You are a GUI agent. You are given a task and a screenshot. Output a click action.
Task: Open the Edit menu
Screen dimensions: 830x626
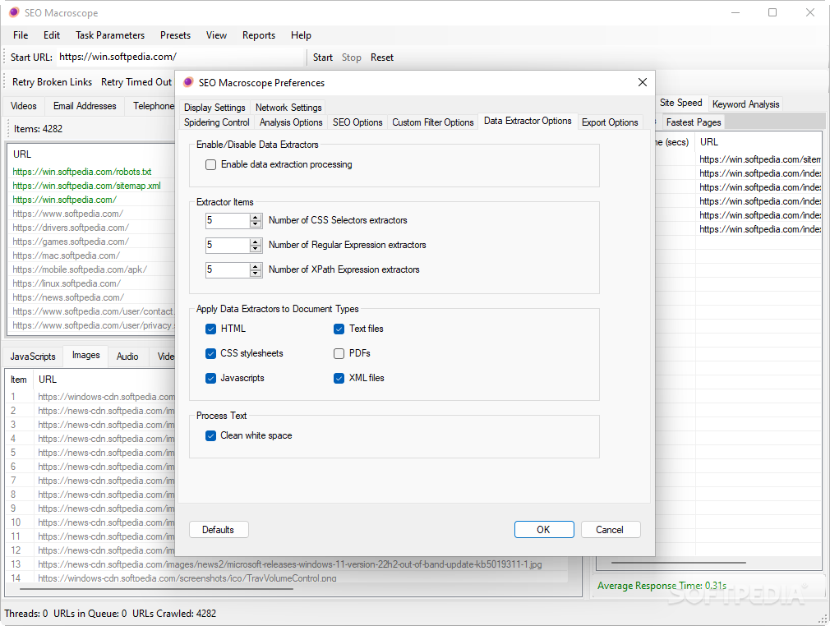click(51, 35)
